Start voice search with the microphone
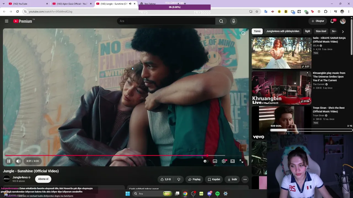The image size is (353, 198). pos(234,21)
